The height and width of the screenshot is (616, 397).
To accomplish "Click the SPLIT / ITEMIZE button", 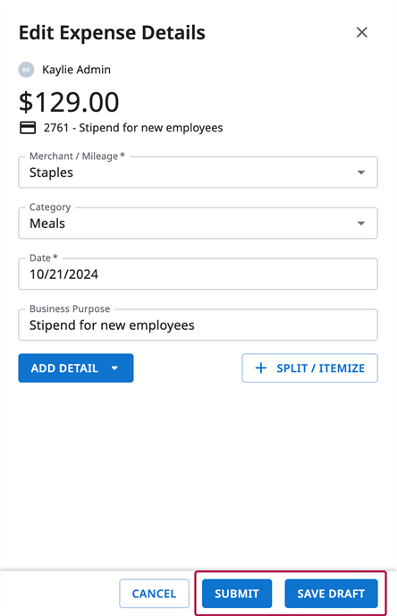I will coord(309,368).
